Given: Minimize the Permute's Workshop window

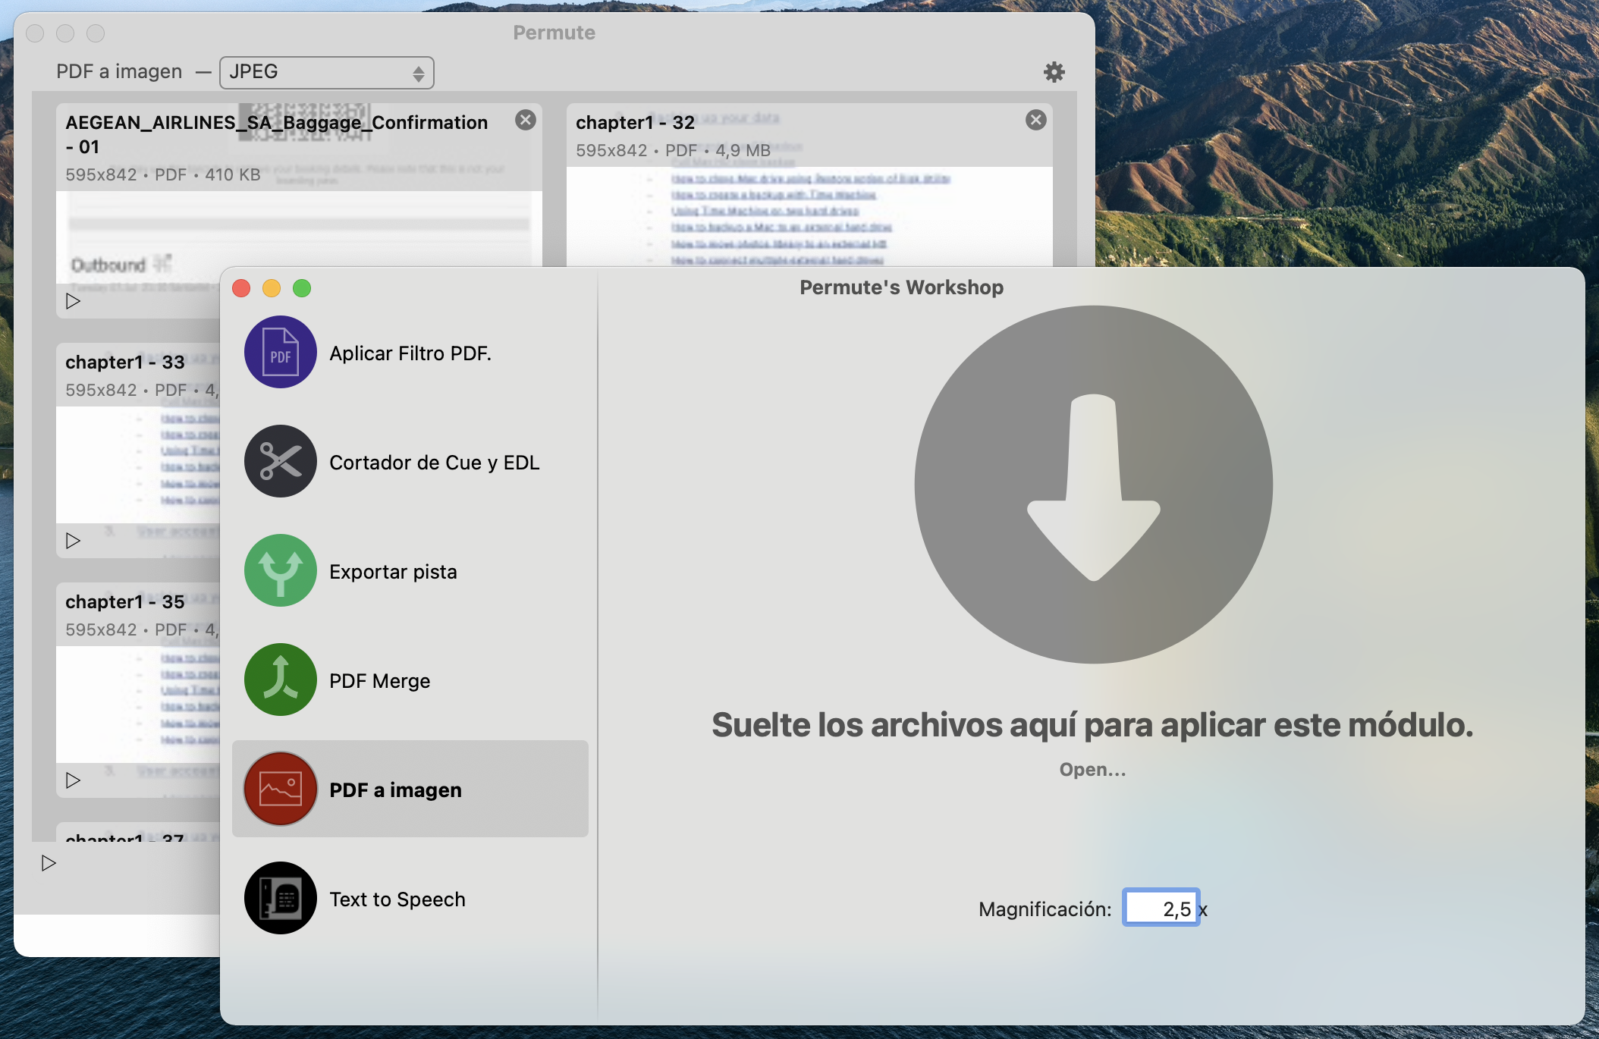Looking at the screenshot, I should [272, 288].
